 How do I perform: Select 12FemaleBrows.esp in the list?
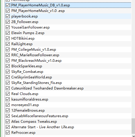click(x=28, y=110)
